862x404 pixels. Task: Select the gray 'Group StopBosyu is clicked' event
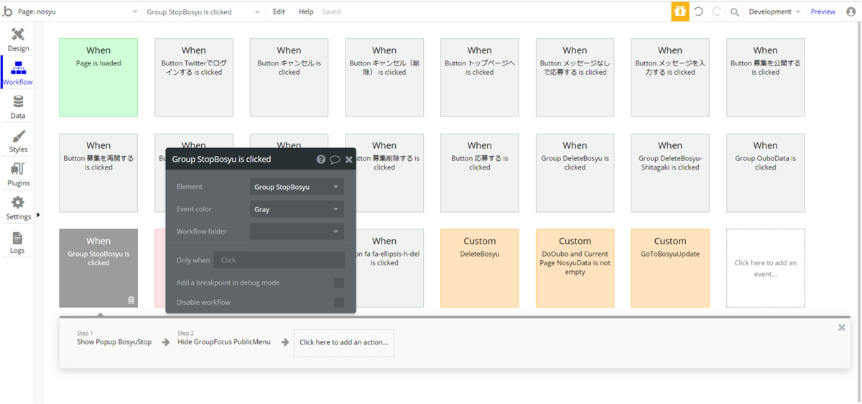(98, 268)
